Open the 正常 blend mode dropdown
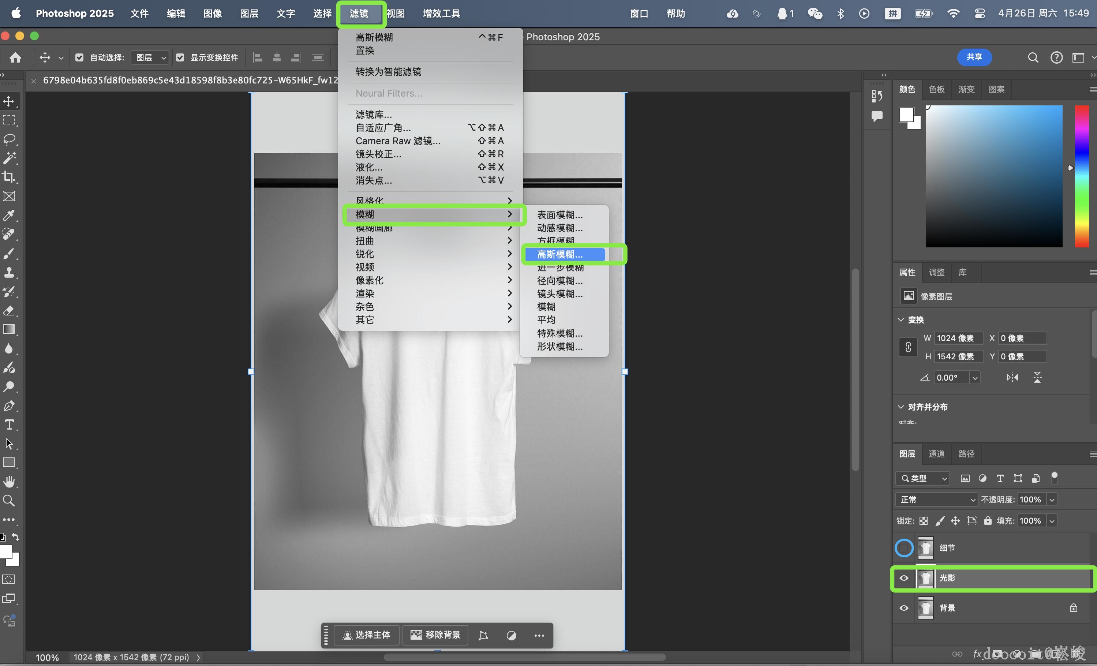The height and width of the screenshot is (666, 1097). (x=936, y=499)
